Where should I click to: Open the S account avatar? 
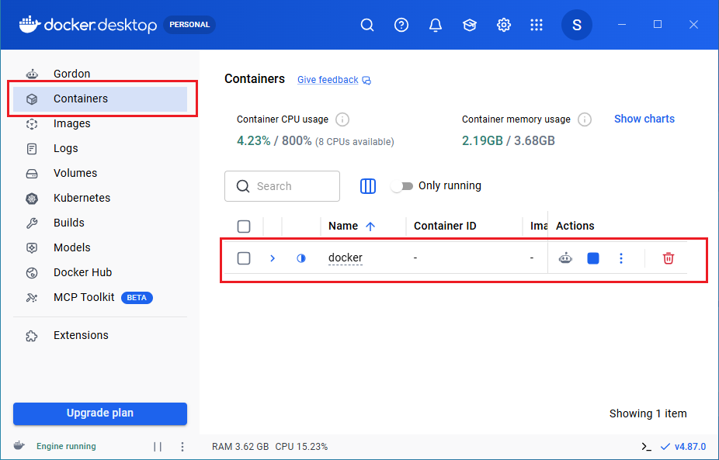(576, 25)
